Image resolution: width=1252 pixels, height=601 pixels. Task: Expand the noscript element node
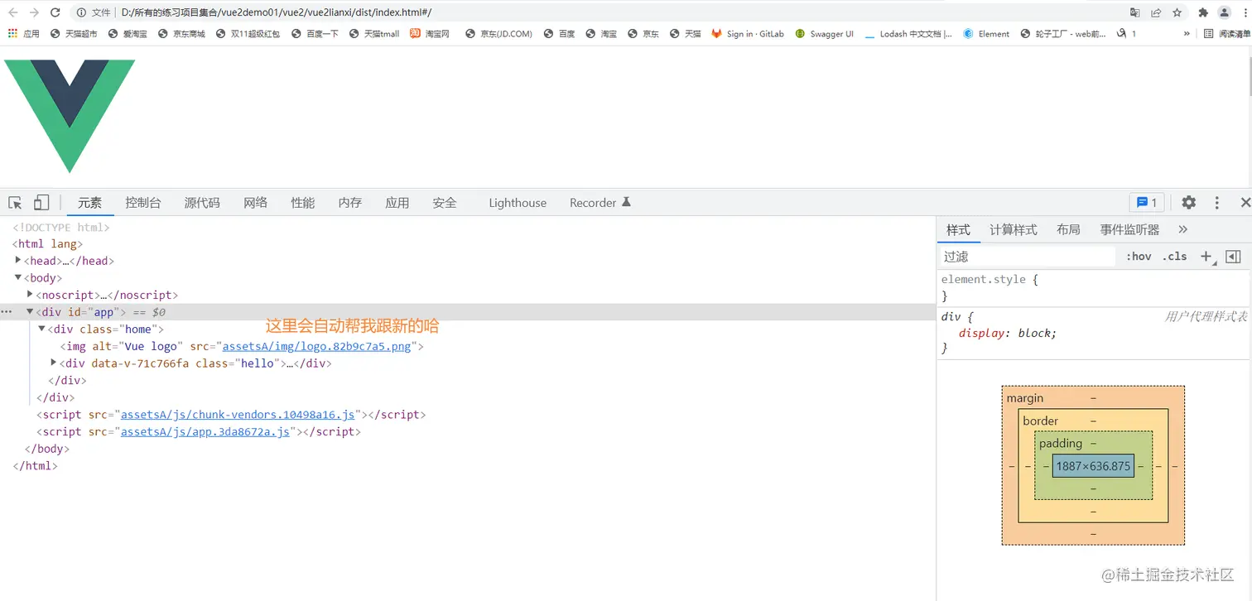click(30, 294)
